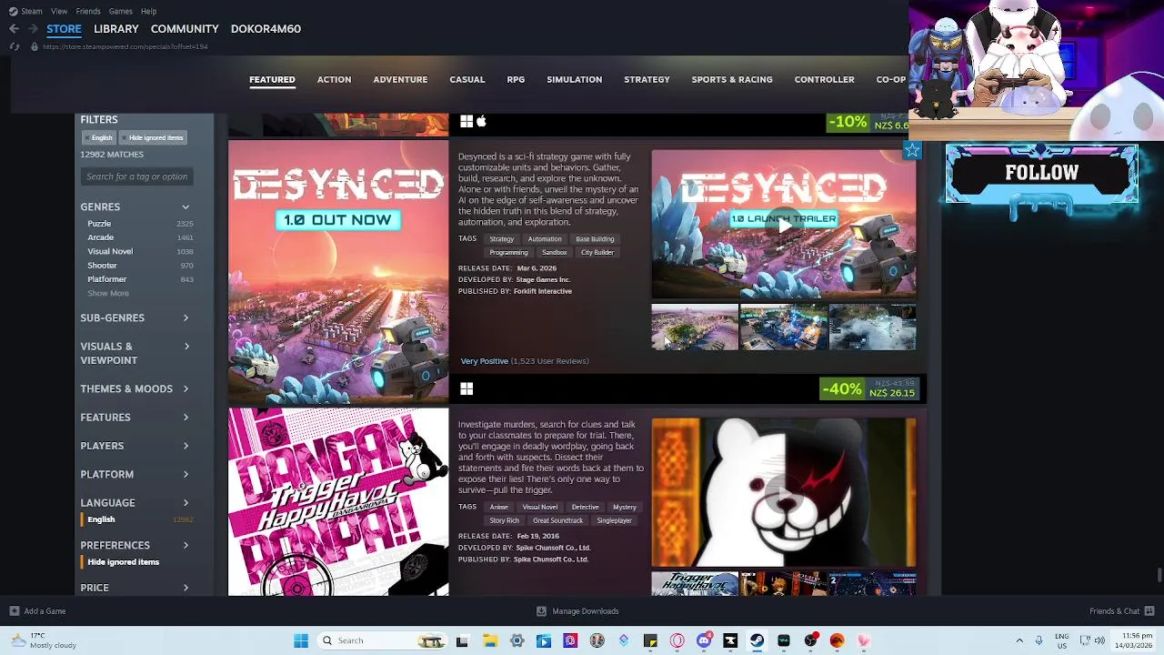Remove the Hide ignored items filter chip

tap(153, 137)
